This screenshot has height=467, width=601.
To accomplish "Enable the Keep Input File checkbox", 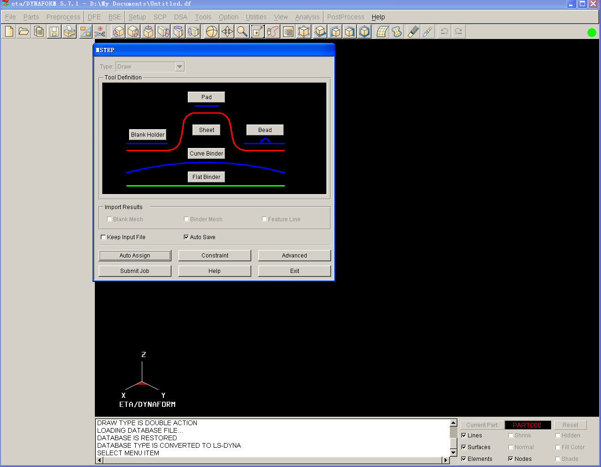I will pos(103,237).
